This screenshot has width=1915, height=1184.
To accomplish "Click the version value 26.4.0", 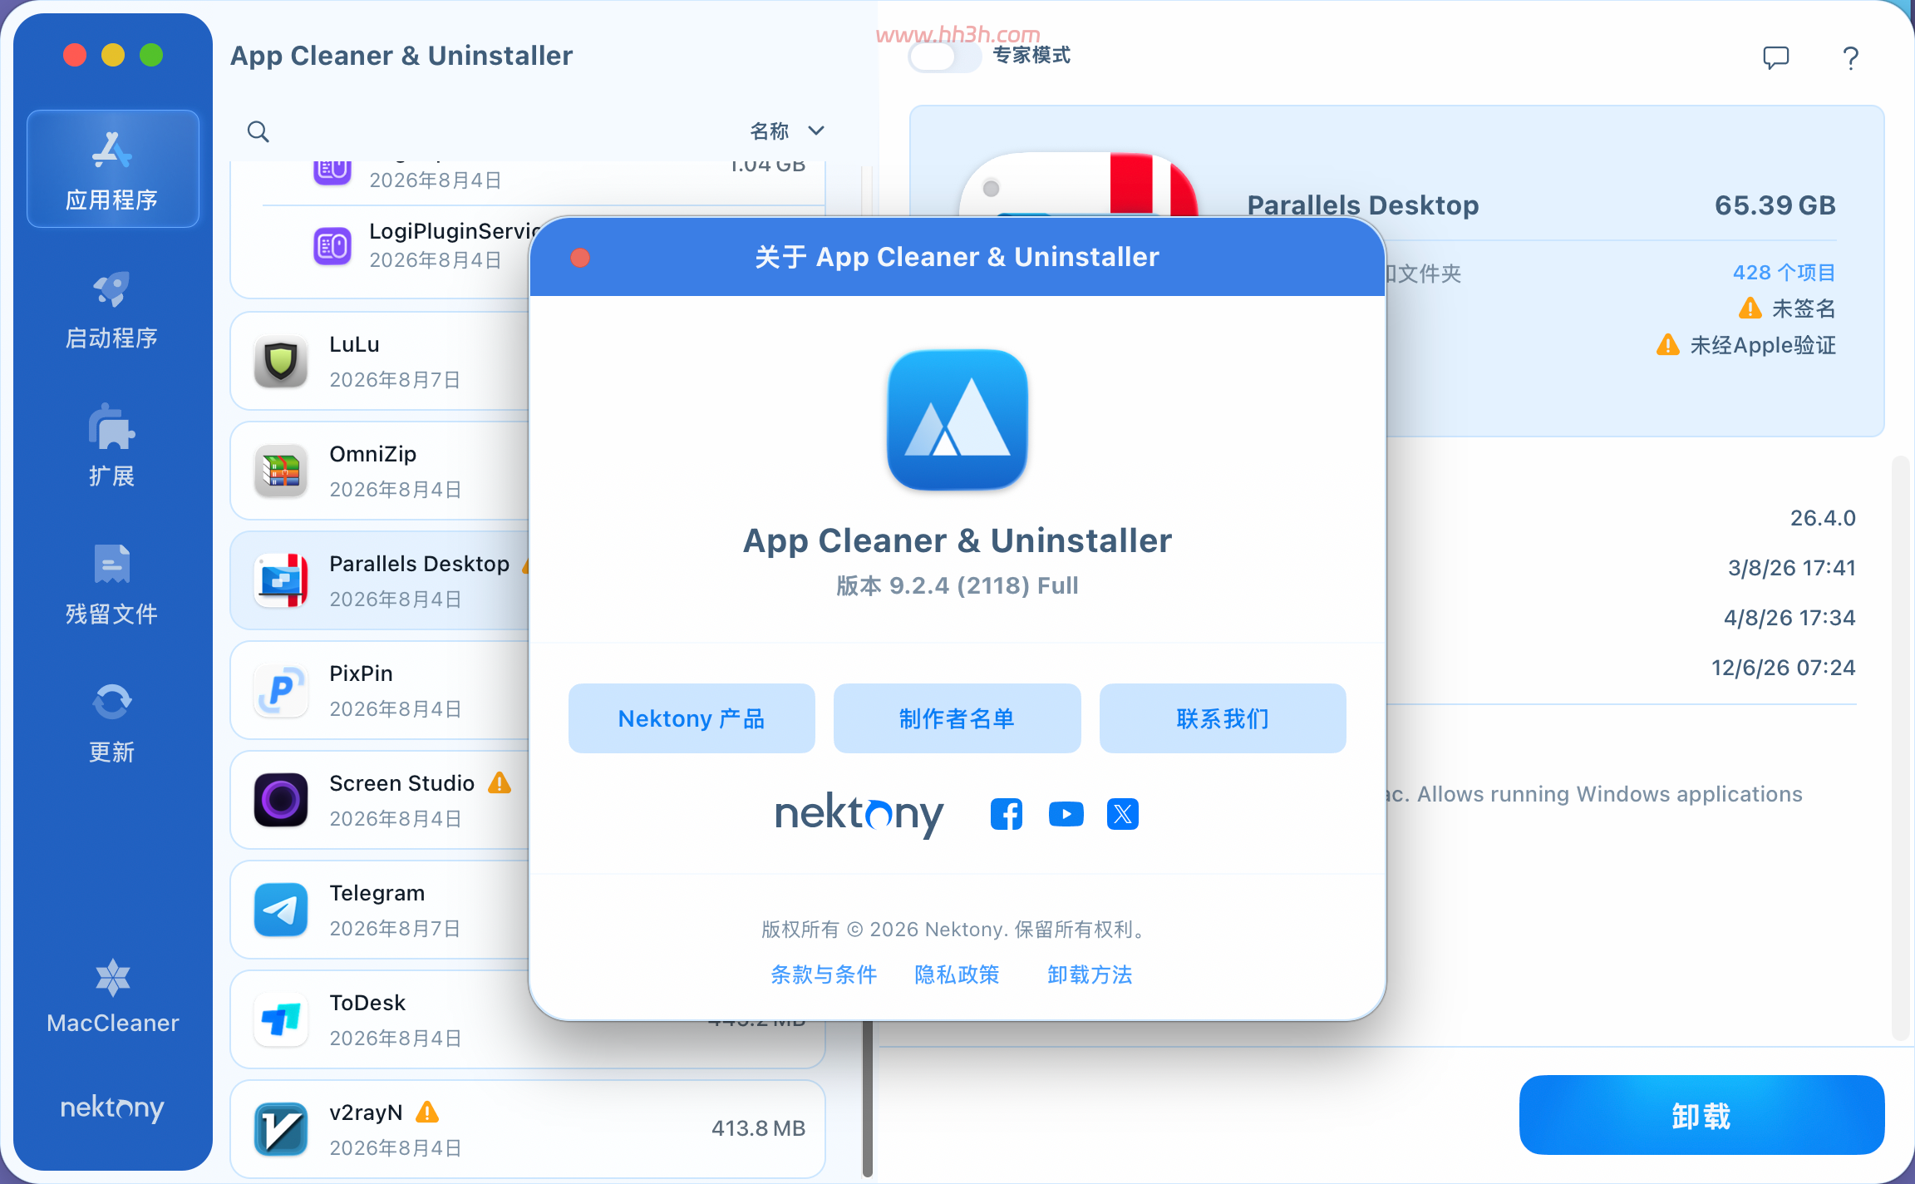I will click(x=1823, y=518).
